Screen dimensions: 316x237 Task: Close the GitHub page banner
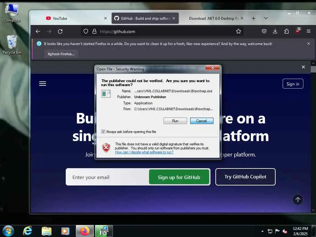pos(303,67)
